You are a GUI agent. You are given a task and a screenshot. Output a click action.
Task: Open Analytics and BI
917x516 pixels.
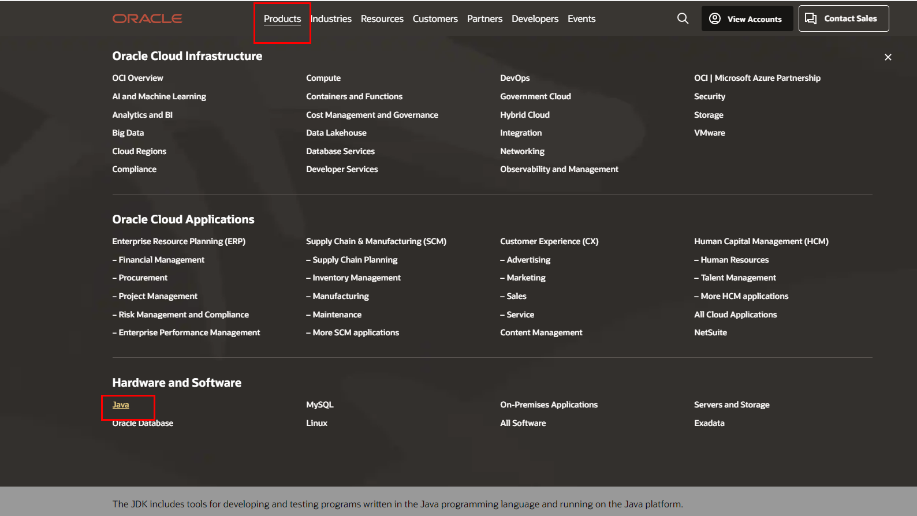tap(143, 115)
